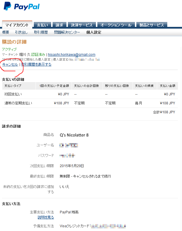The width and height of the screenshot is (182, 231).
Task: Click the merchant email hisashi.horikawa@gmail.com
Action: point(72,55)
